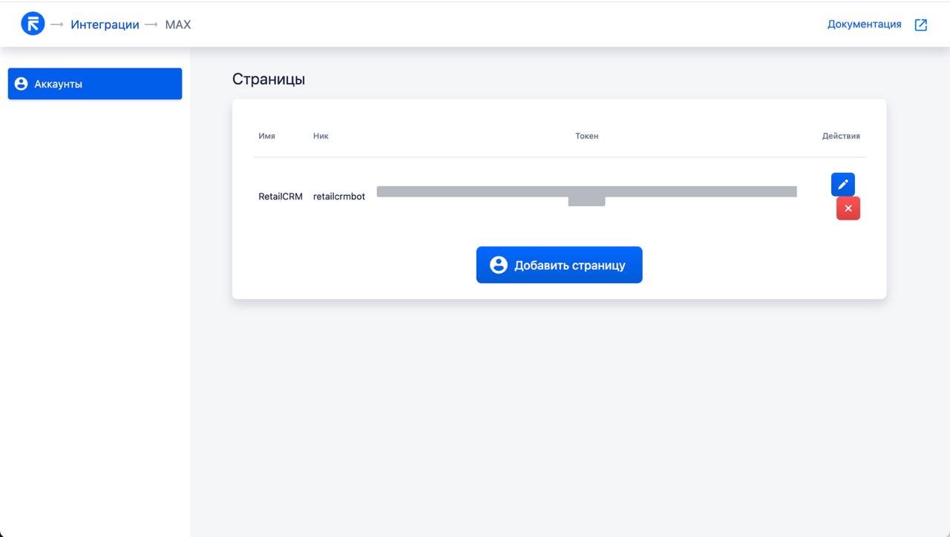Click the user icon inside Добавить страницу button
Image resolution: width=950 pixels, height=537 pixels.
click(499, 265)
